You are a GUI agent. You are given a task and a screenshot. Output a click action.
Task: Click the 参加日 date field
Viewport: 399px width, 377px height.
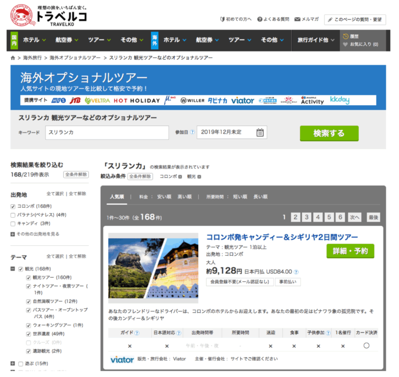[x=232, y=133]
